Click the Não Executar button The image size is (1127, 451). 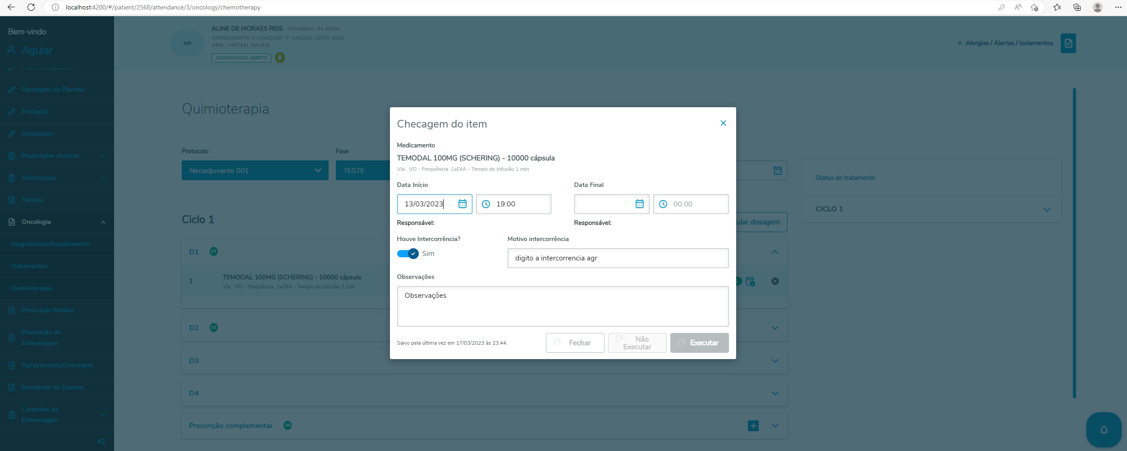click(637, 343)
